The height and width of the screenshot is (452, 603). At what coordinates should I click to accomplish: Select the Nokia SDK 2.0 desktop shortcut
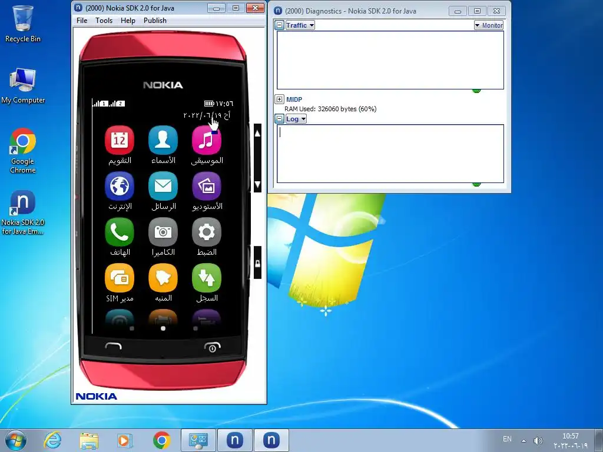tap(23, 212)
